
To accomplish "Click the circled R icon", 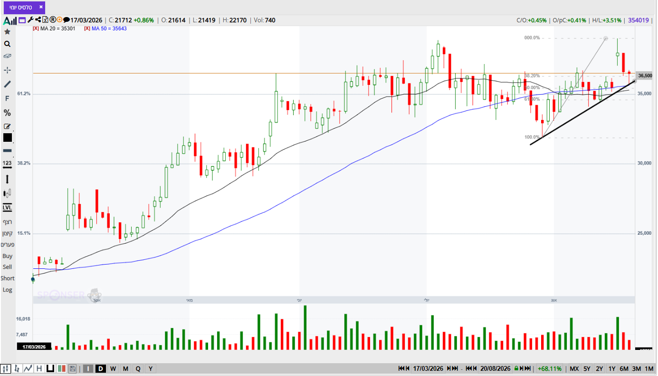I will 52,20.
